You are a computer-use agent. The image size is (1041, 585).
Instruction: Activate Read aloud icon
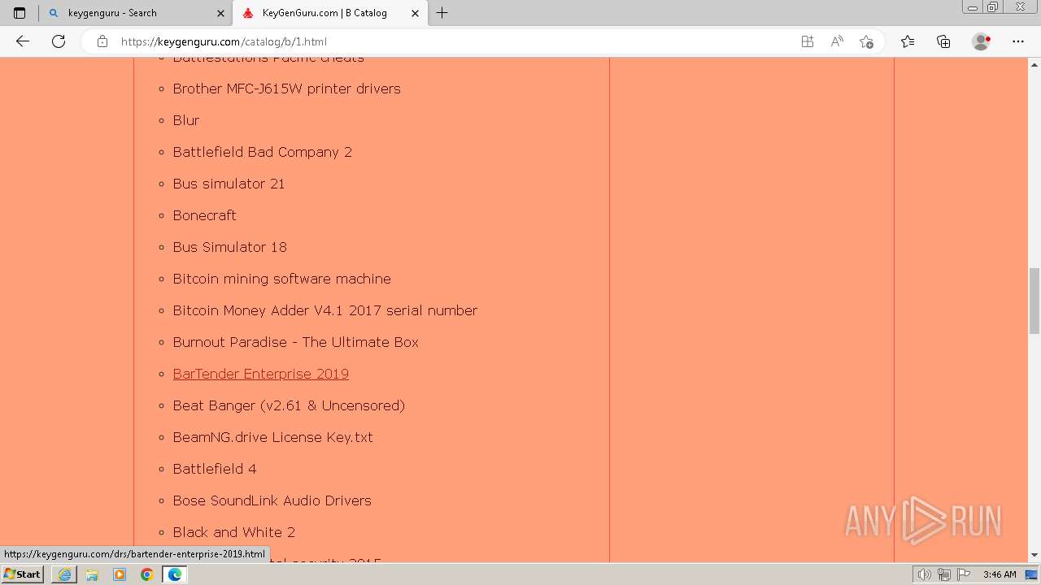coord(837,41)
